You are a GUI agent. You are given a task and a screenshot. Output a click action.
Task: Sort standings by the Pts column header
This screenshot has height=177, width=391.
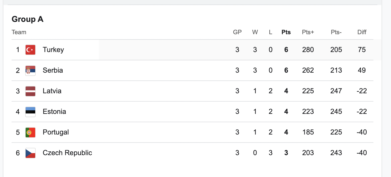[x=286, y=32]
